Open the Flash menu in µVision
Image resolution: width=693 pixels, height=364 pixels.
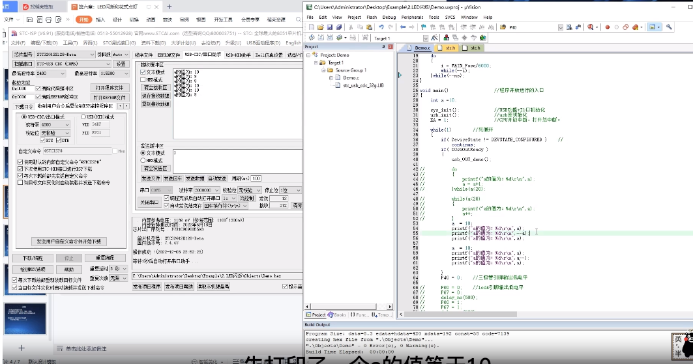pos(372,17)
